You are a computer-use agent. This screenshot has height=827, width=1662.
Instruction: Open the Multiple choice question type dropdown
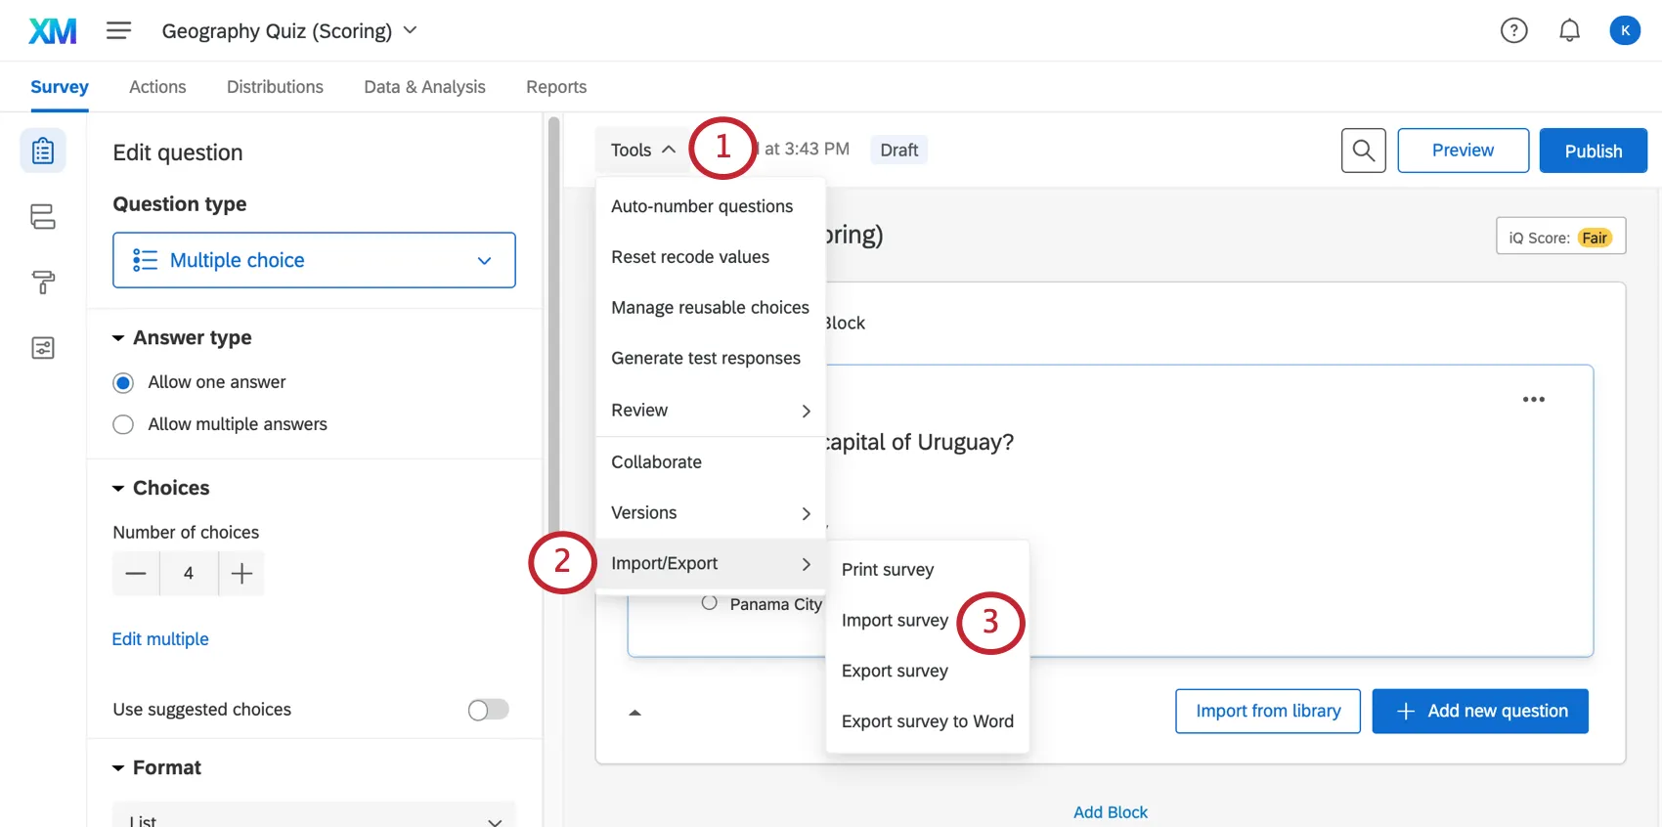(x=314, y=260)
